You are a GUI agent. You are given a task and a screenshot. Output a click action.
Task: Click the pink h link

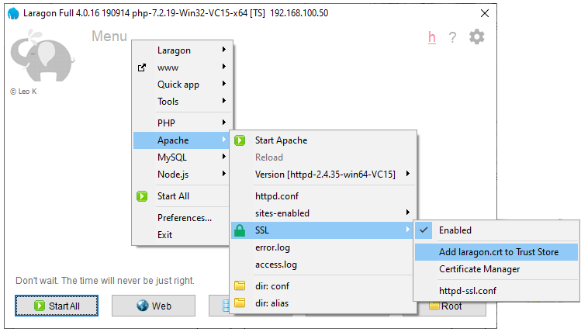431,37
